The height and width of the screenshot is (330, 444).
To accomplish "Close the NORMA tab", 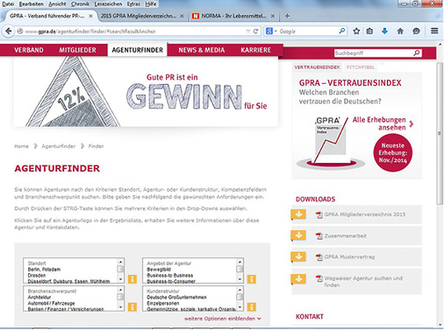I will [273, 16].
